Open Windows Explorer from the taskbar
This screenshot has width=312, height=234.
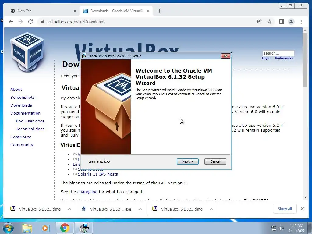click(x=27, y=228)
